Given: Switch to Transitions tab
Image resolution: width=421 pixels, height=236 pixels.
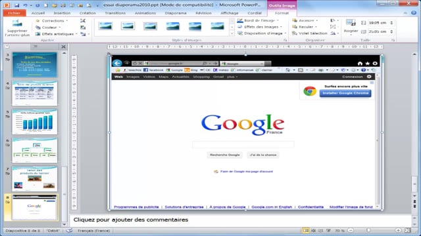Looking at the screenshot, I should pos(115,13).
